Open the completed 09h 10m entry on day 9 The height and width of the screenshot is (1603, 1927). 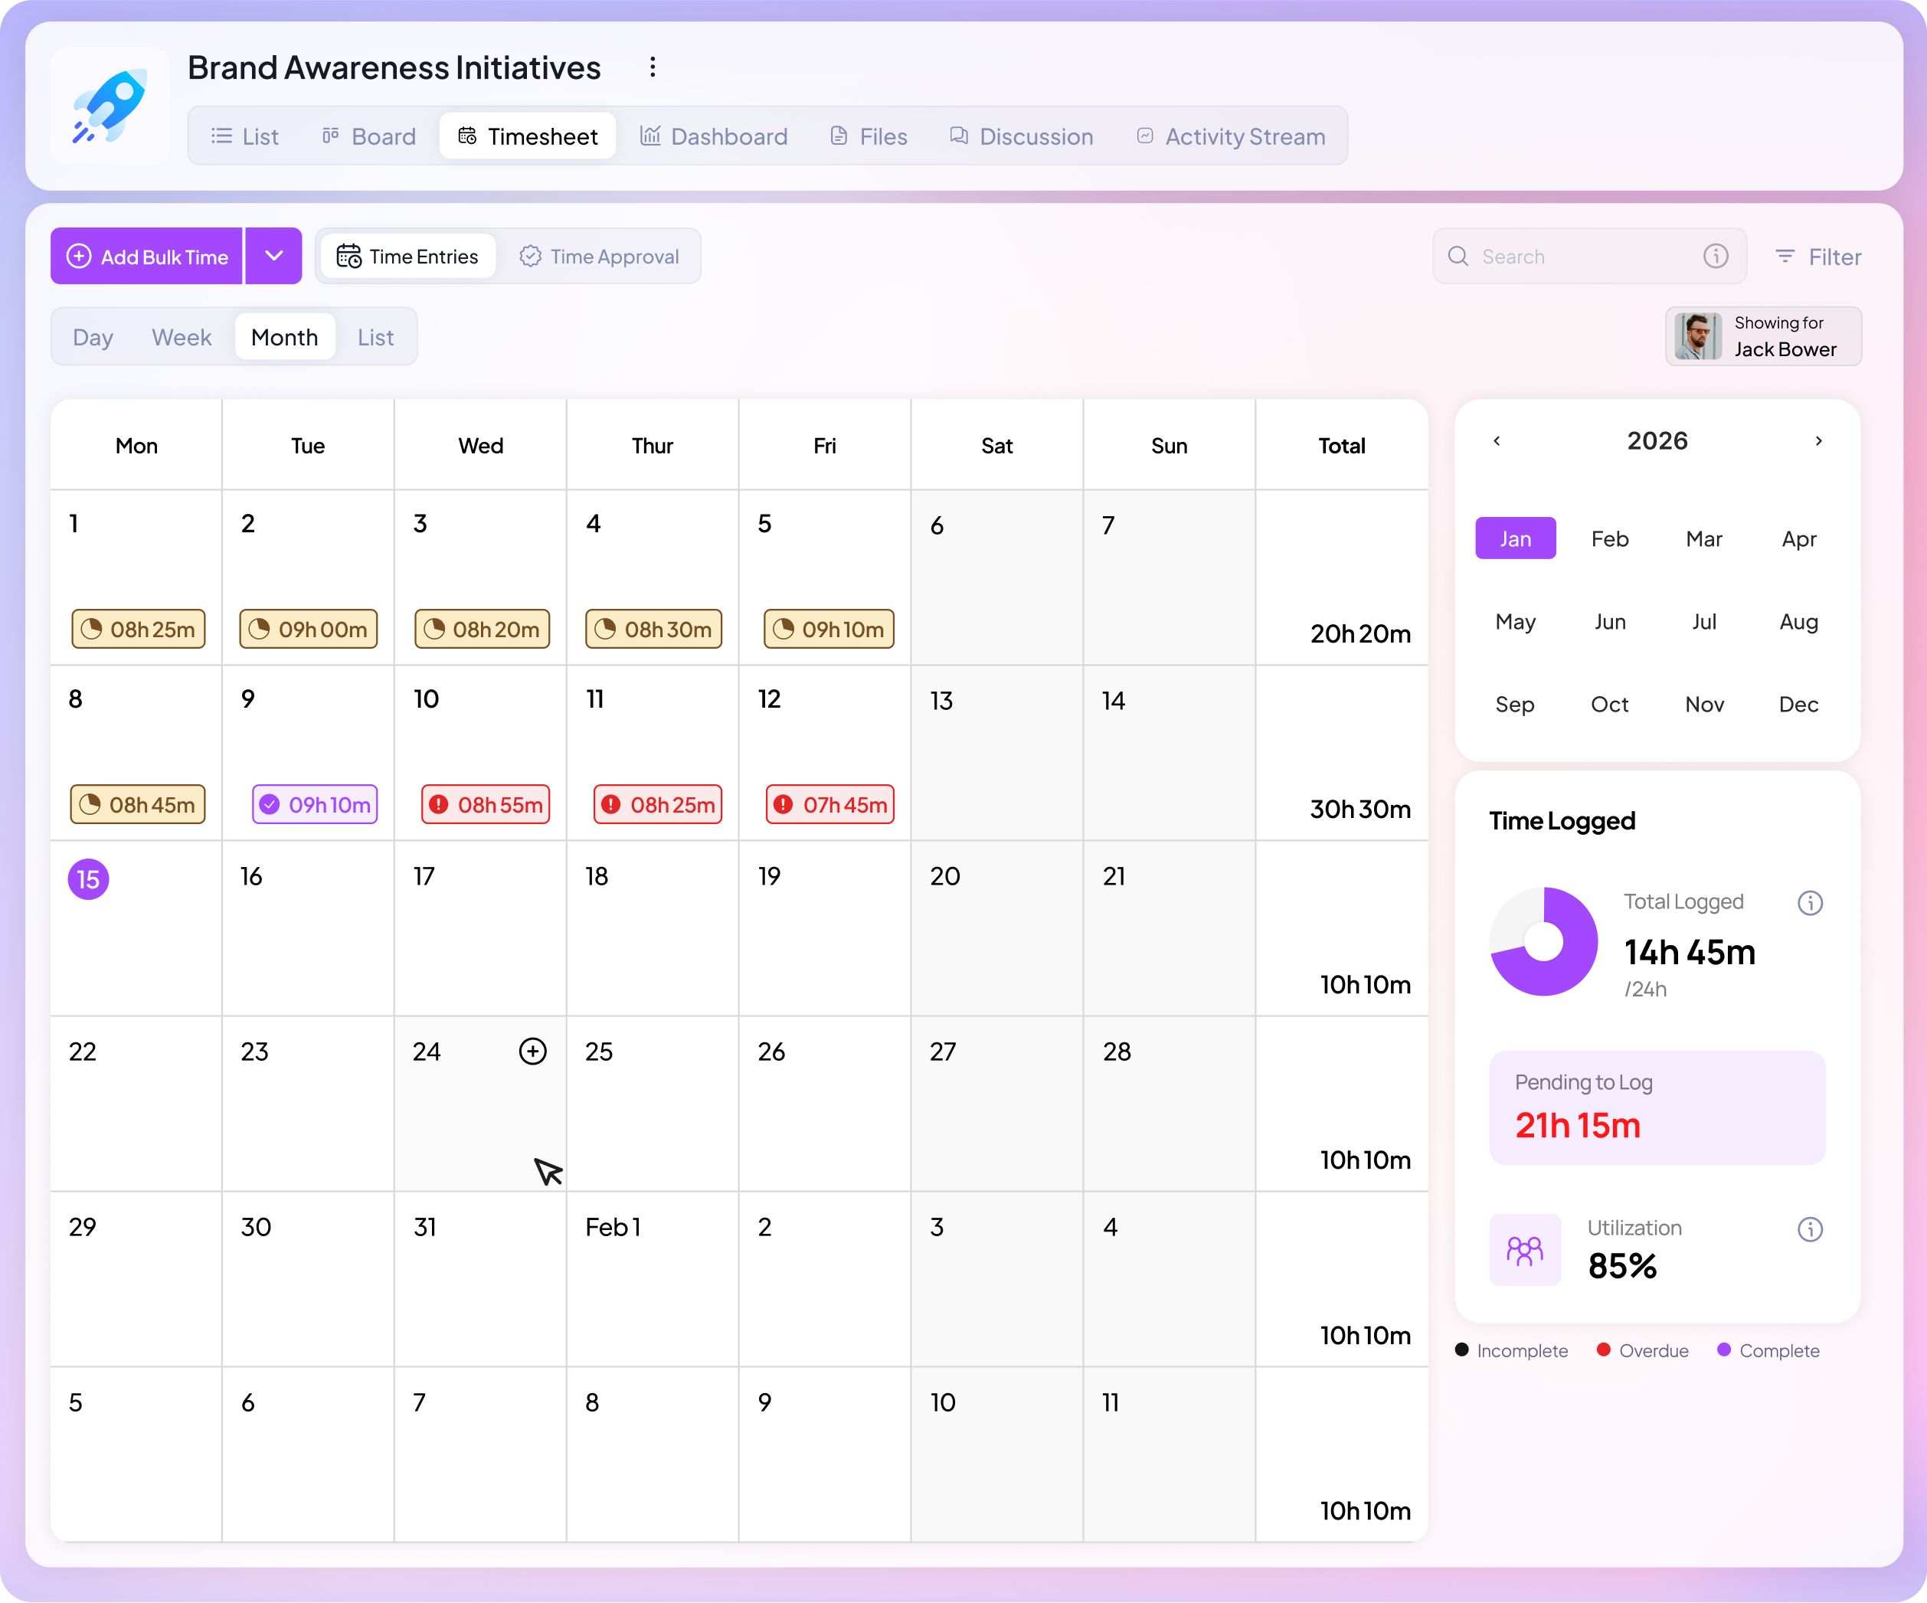pos(315,805)
